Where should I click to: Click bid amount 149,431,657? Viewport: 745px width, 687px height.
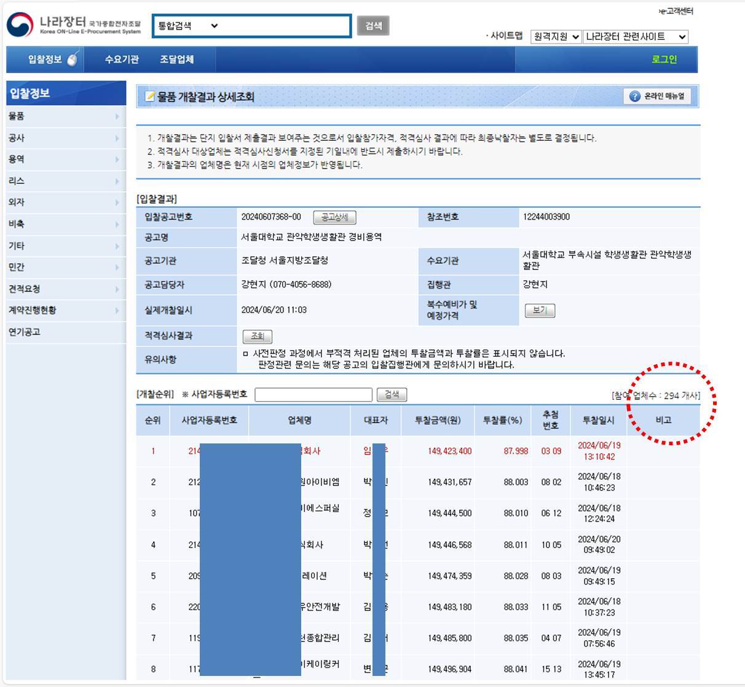pos(450,482)
